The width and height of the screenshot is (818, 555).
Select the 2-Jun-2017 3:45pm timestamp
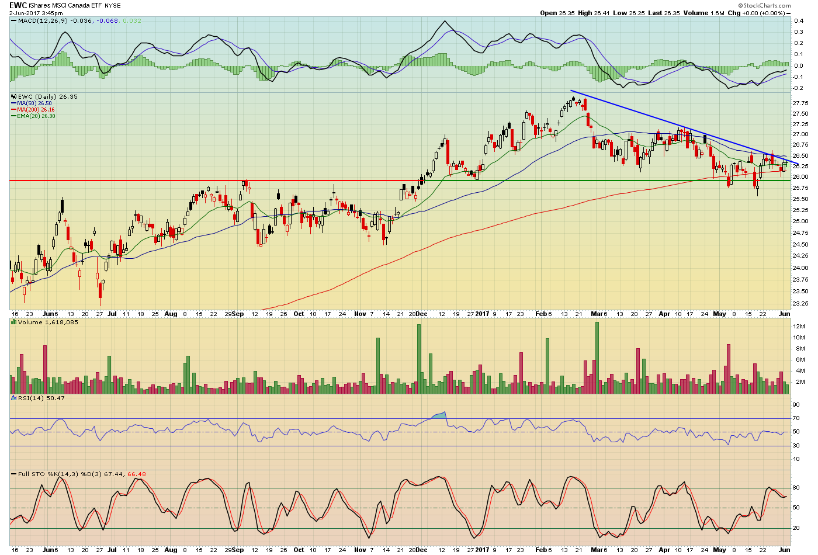(x=36, y=13)
